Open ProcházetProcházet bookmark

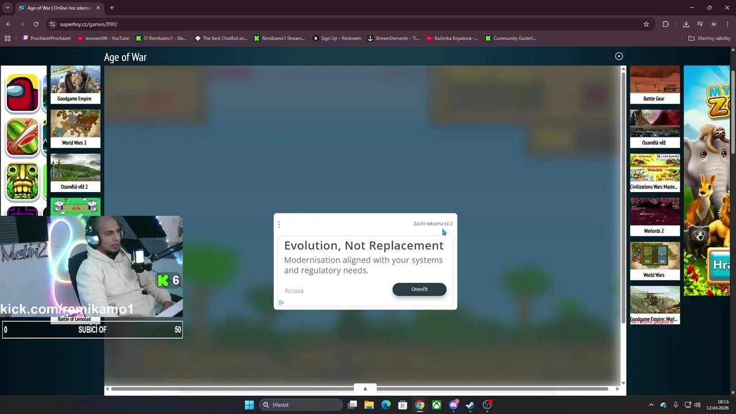point(47,39)
